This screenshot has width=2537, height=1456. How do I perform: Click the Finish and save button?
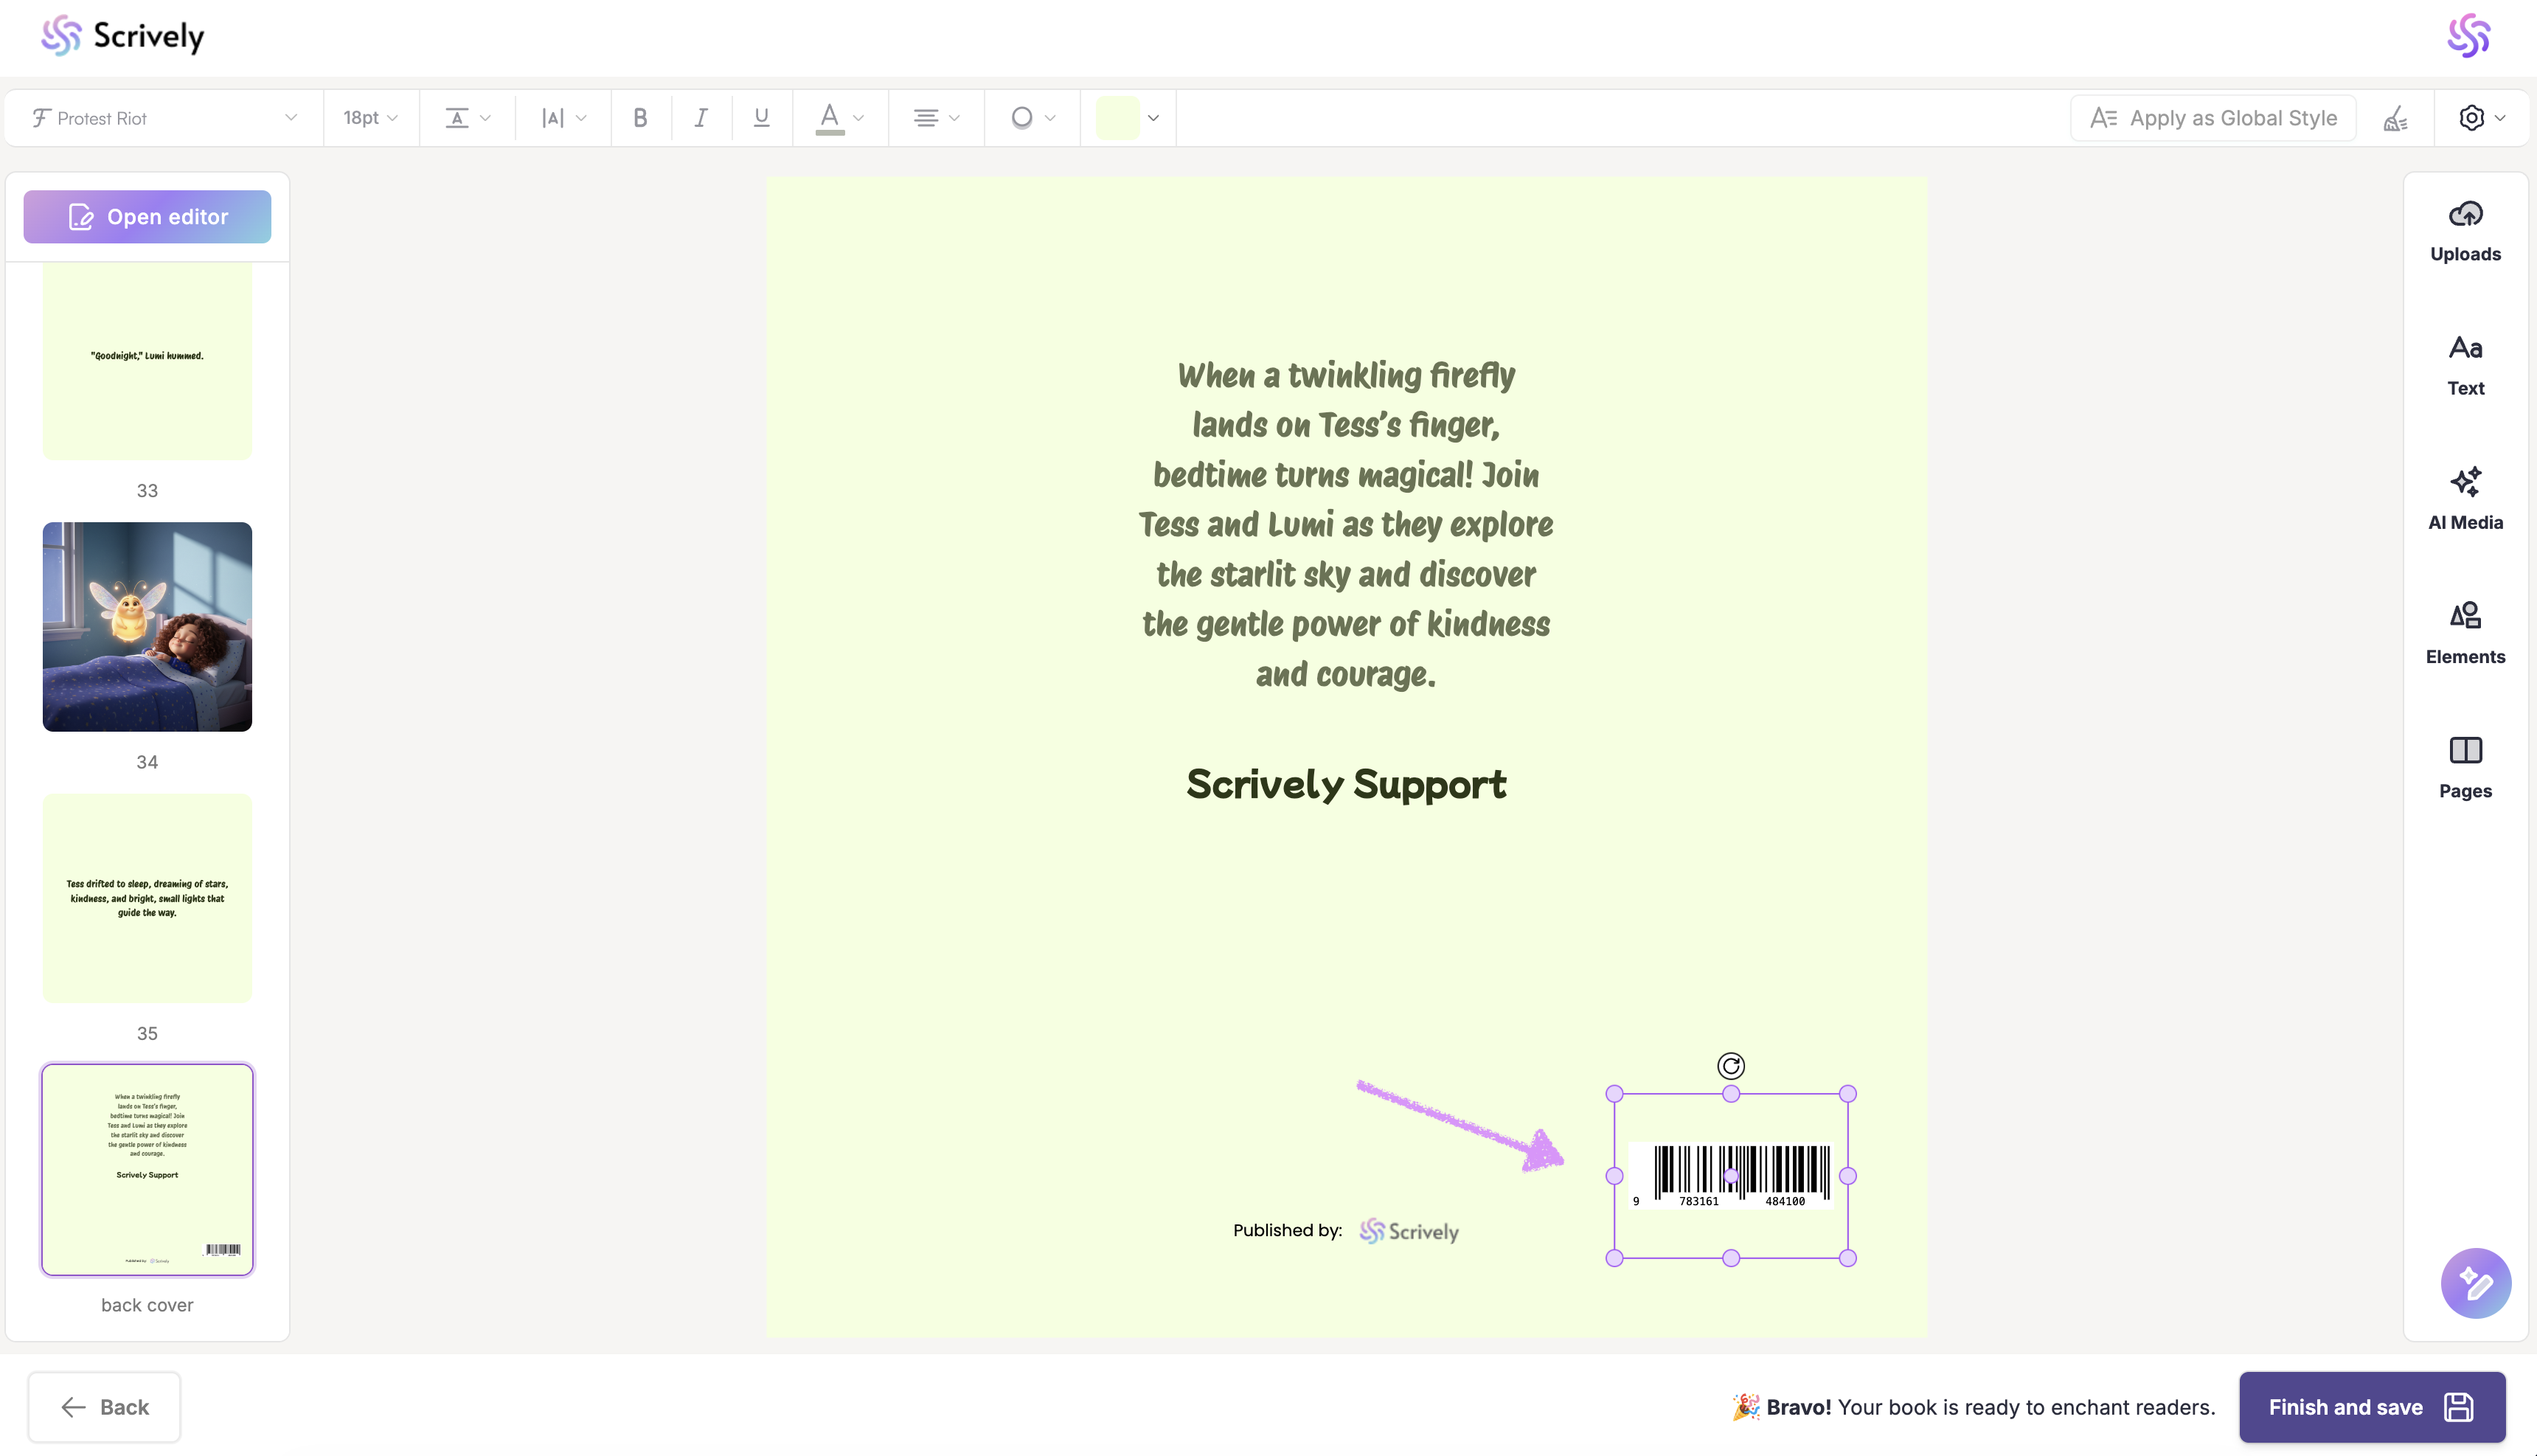pos(2370,1406)
